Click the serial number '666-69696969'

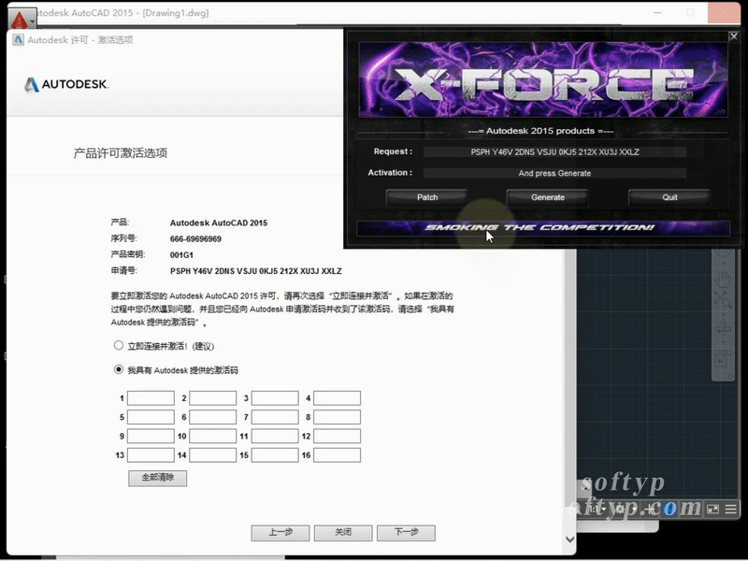(195, 239)
